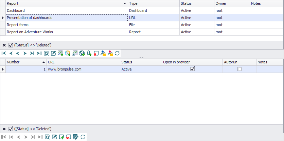Image resolution: width=284 pixels, height=141 pixels.
Task: Sort by the URL column header
Action: pos(83,62)
